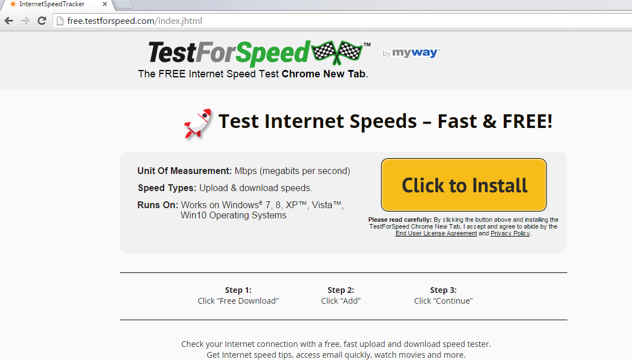The width and height of the screenshot is (632, 360).
Task: Click the yellow Click to Install button
Action: [x=463, y=185]
